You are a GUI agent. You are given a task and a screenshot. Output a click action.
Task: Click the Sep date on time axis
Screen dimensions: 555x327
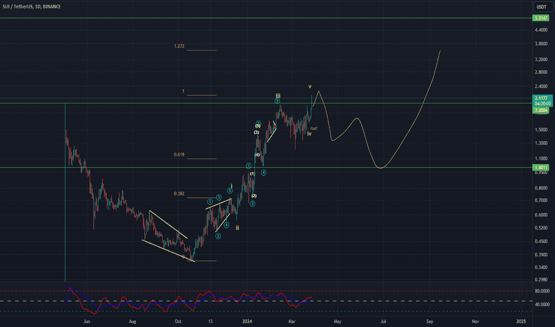point(429,321)
